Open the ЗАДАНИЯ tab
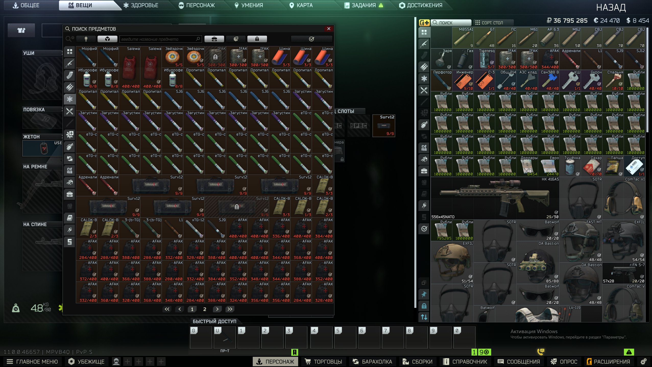This screenshot has height=367, width=652. click(364, 5)
